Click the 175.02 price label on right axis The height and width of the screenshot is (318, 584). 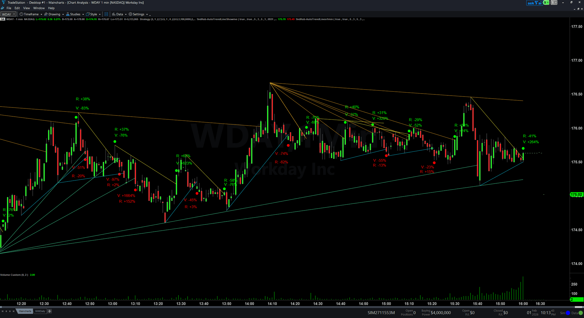pos(577,195)
